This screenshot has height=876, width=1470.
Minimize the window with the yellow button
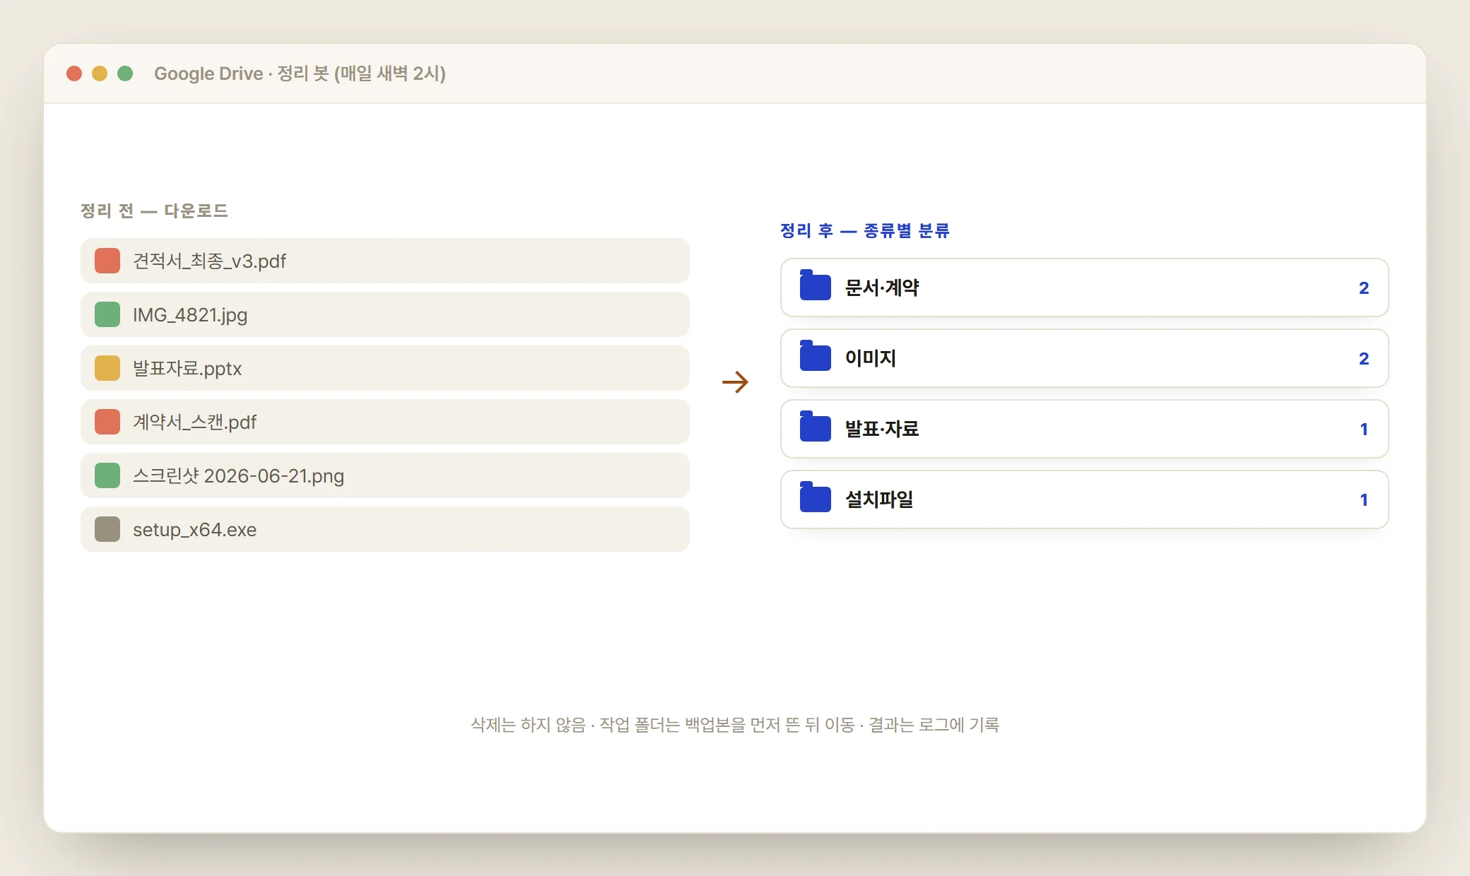[100, 73]
